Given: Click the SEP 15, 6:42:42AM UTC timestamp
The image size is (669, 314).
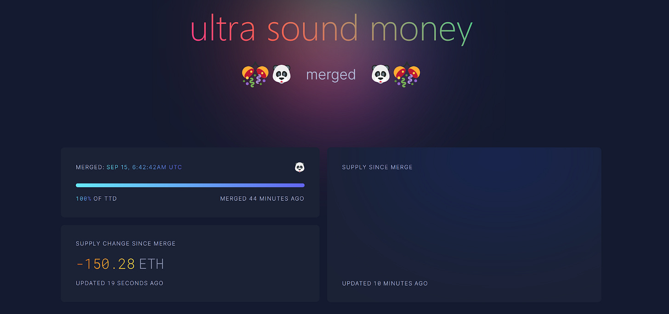Looking at the screenshot, I should click(144, 167).
